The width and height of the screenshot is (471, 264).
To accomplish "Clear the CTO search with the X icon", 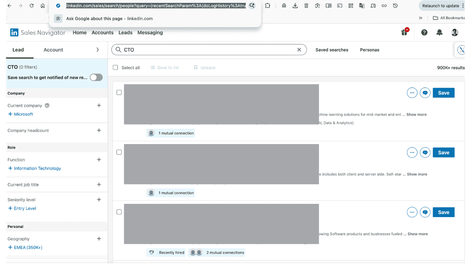I will pyautogui.click(x=299, y=49).
